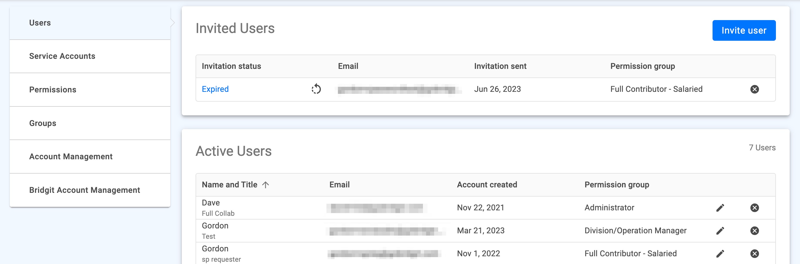Sort active users by Account created
The width and height of the screenshot is (800, 264).
pos(487,185)
